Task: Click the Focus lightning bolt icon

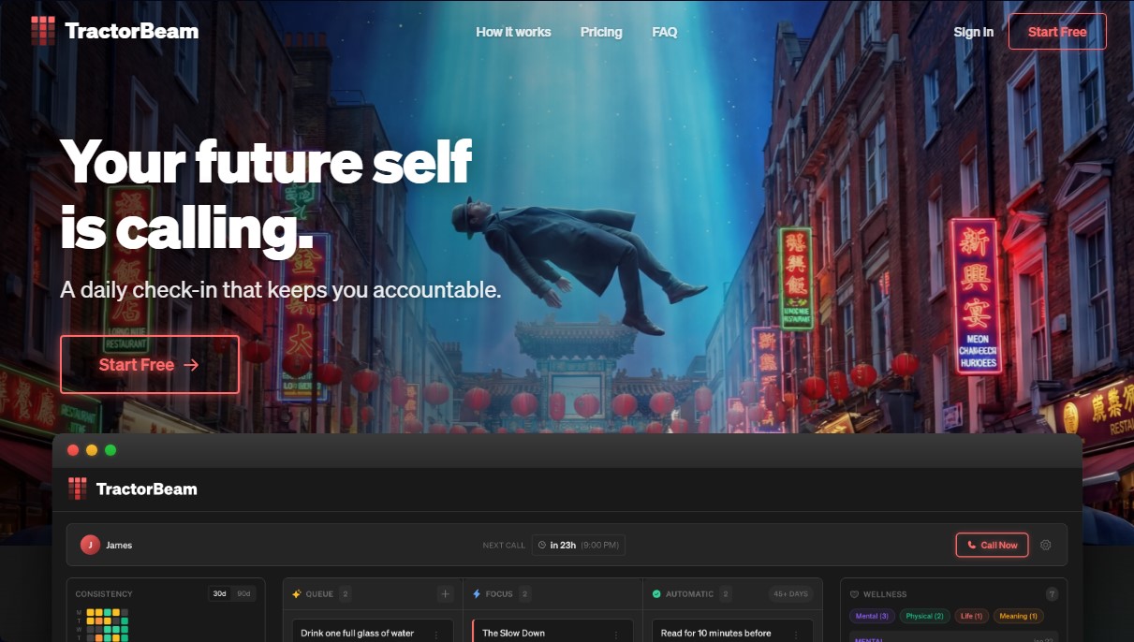Action: click(x=477, y=593)
